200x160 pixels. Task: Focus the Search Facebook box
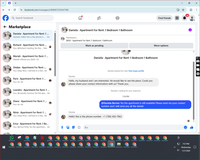tap(32, 18)
